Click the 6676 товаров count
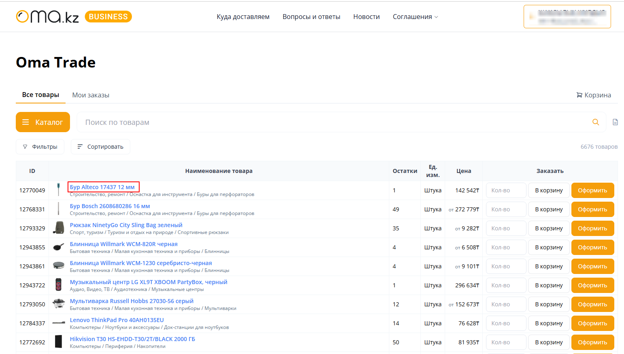 click(599, 147)
